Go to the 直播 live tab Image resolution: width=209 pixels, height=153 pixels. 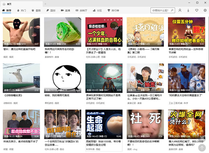[x=65, y=11]
